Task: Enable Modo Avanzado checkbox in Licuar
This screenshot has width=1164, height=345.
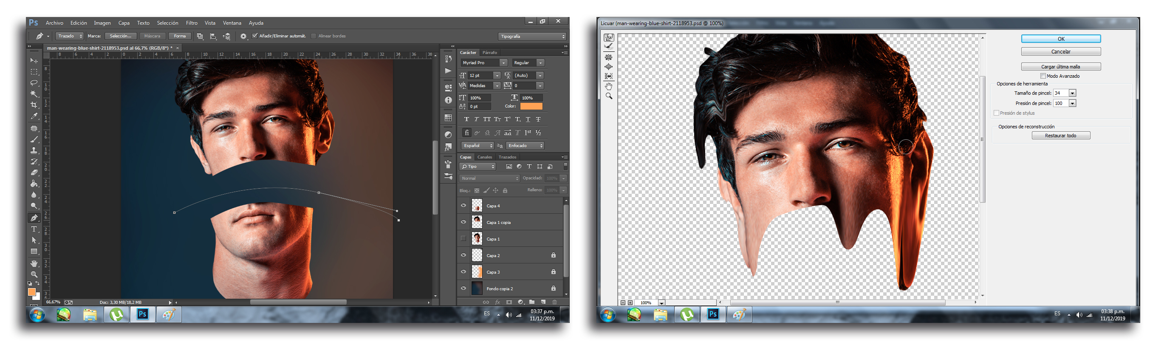Action: (1043, 76)
